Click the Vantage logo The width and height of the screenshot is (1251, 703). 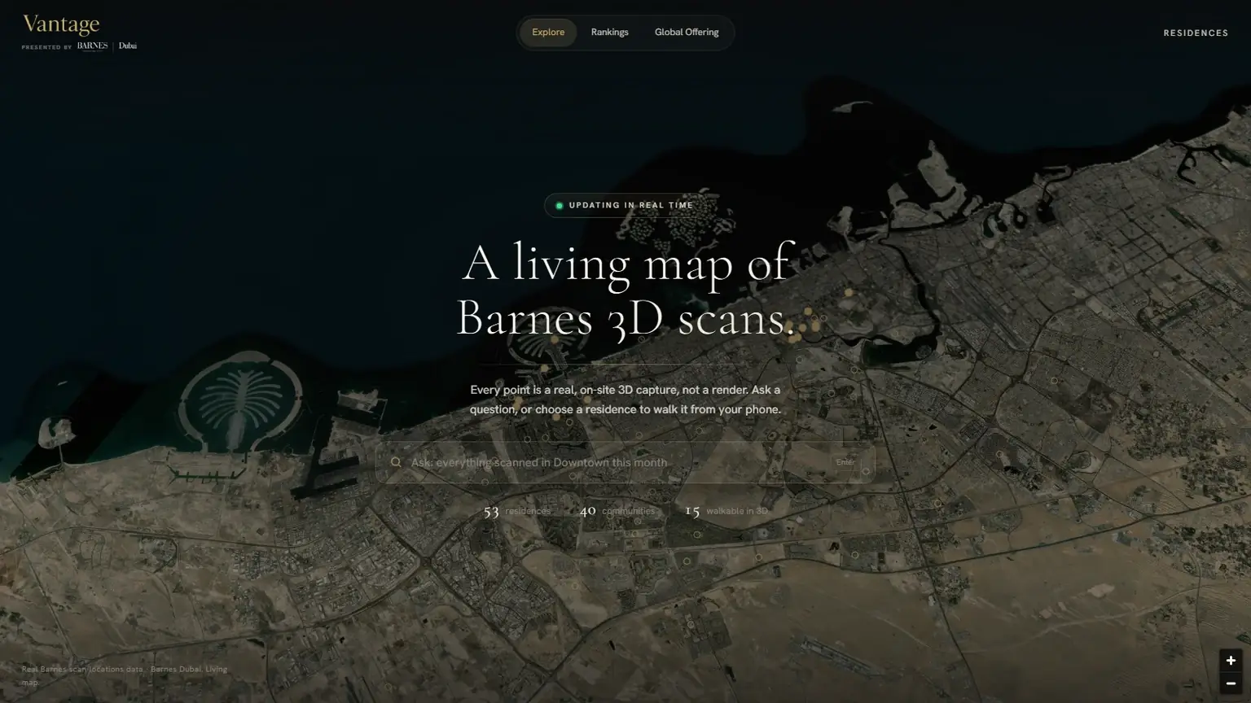pyautogui.click(x=61, y=24)
